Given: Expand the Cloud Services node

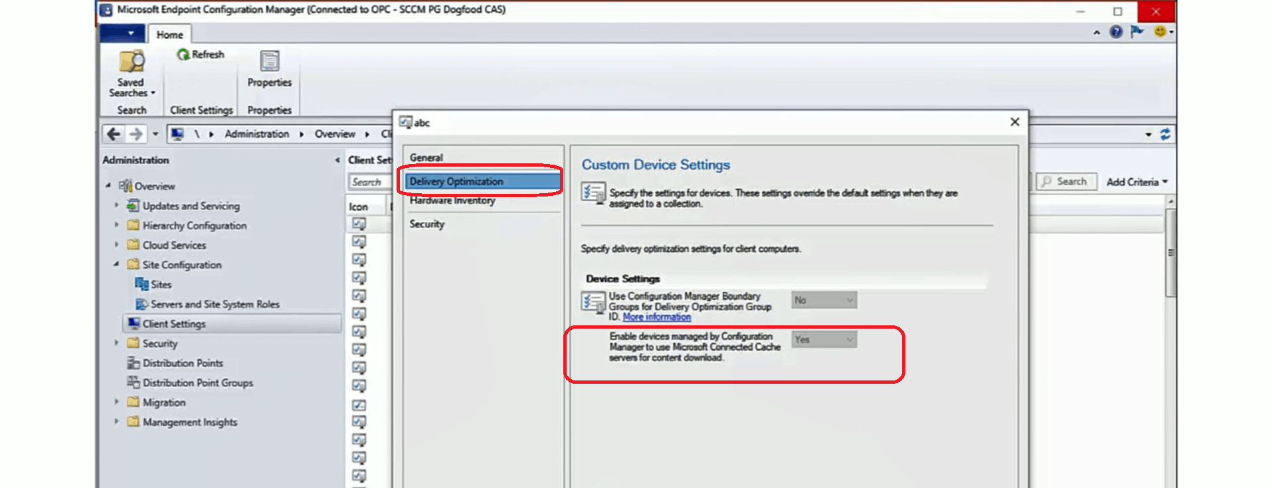Looking at the screenshot, I should pyautogui.click(x=116, y=244).
